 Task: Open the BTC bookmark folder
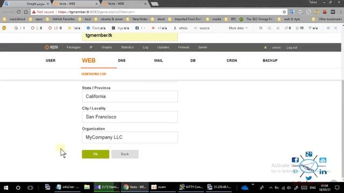point(231,19)
